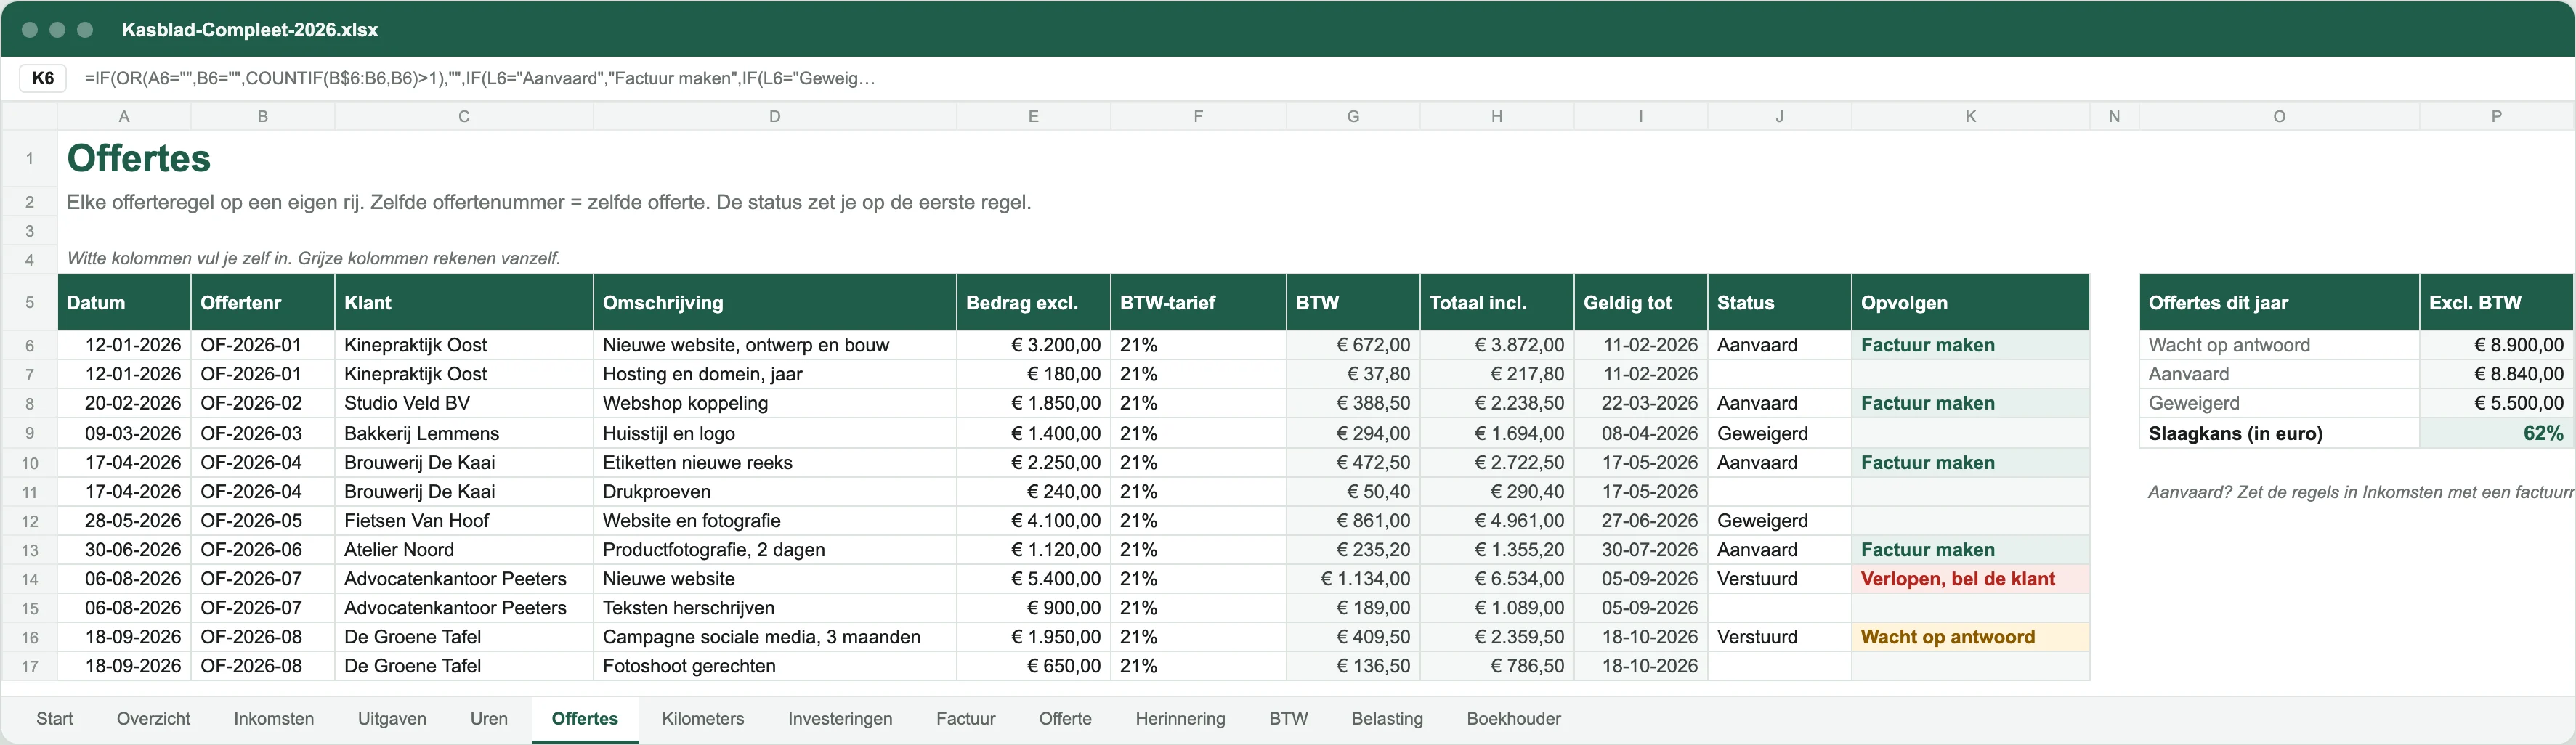The height and width of the screenshot is (745, 2576).
Task: Select the OF-2026-06 offer number cell
Action: (263, 550)
